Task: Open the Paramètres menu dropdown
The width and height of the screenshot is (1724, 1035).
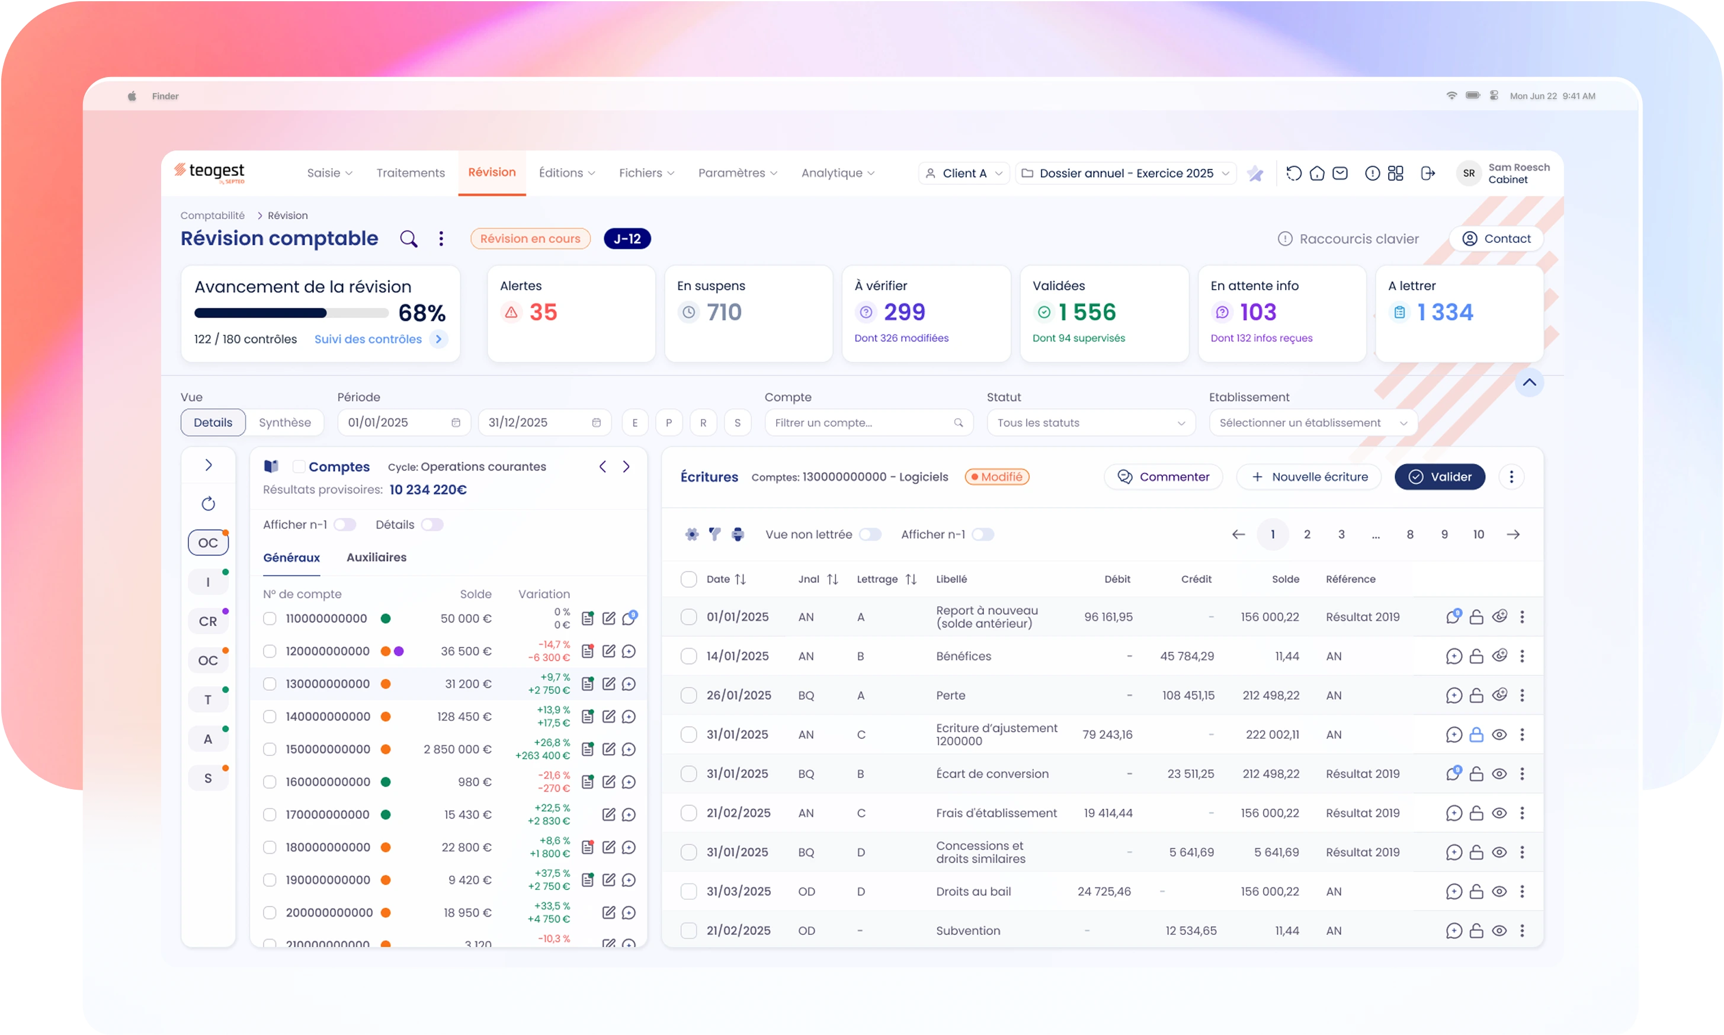Action: click(x=737, y=173)
